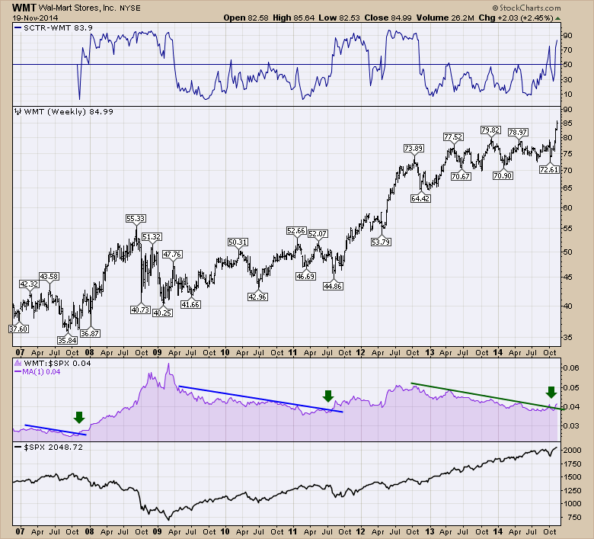Click the green up triangle beside Chg
Image resolution: width=594 pixels, height=539 pixels.
(x=558, y=18)
